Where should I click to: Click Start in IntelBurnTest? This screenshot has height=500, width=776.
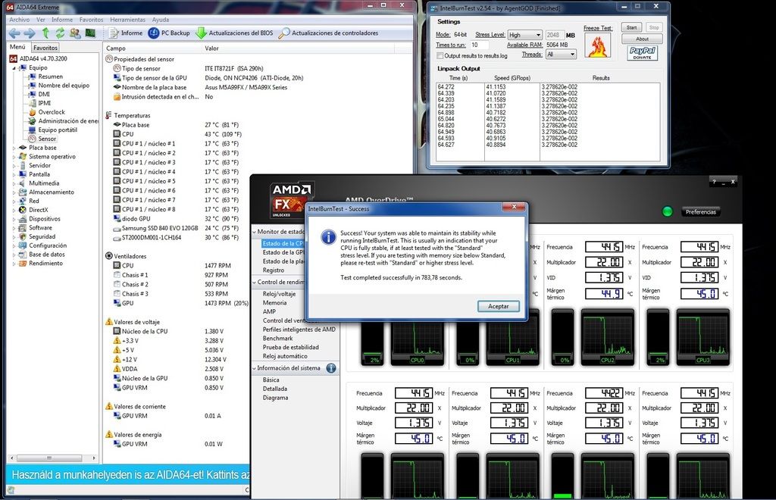(x=631, y=28)
